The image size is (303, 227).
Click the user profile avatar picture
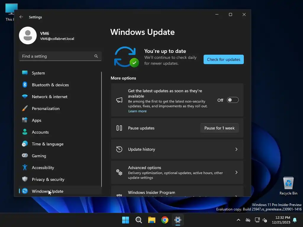[28, 35]
